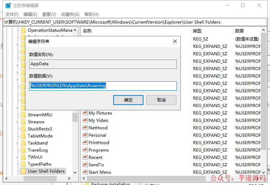Open the 收藏夹(A) menu
This screenshot has height=185, width=270.
coord(70,14)
